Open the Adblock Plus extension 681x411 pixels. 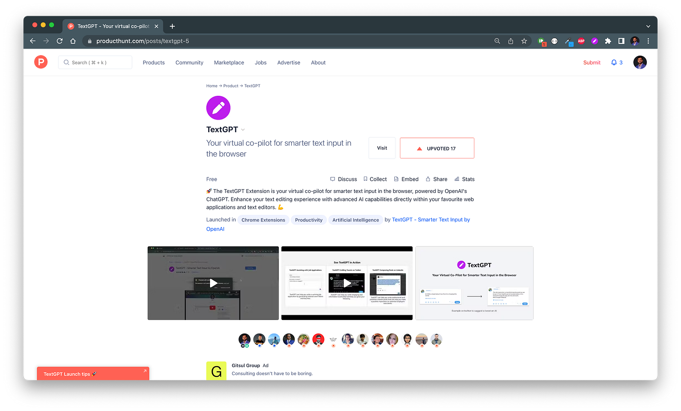click(x=581, y=41)
